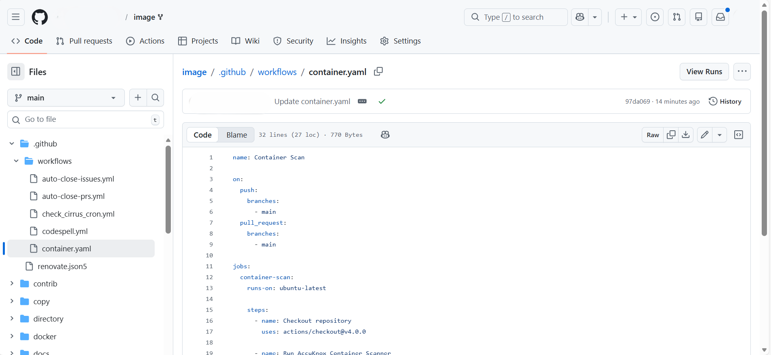The height and width of the screenshot is (355, 771).
Task: Download the raw file
Action: (x=686, y=135)
